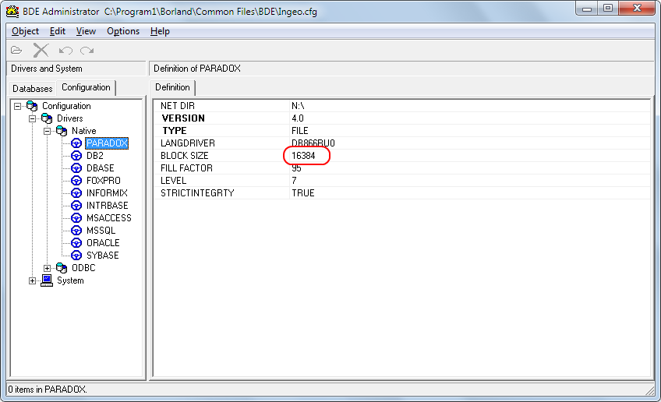Minimize the BDE Administrator window
Image resolution: width=661 pixels, height=402 pixels.
587,8
